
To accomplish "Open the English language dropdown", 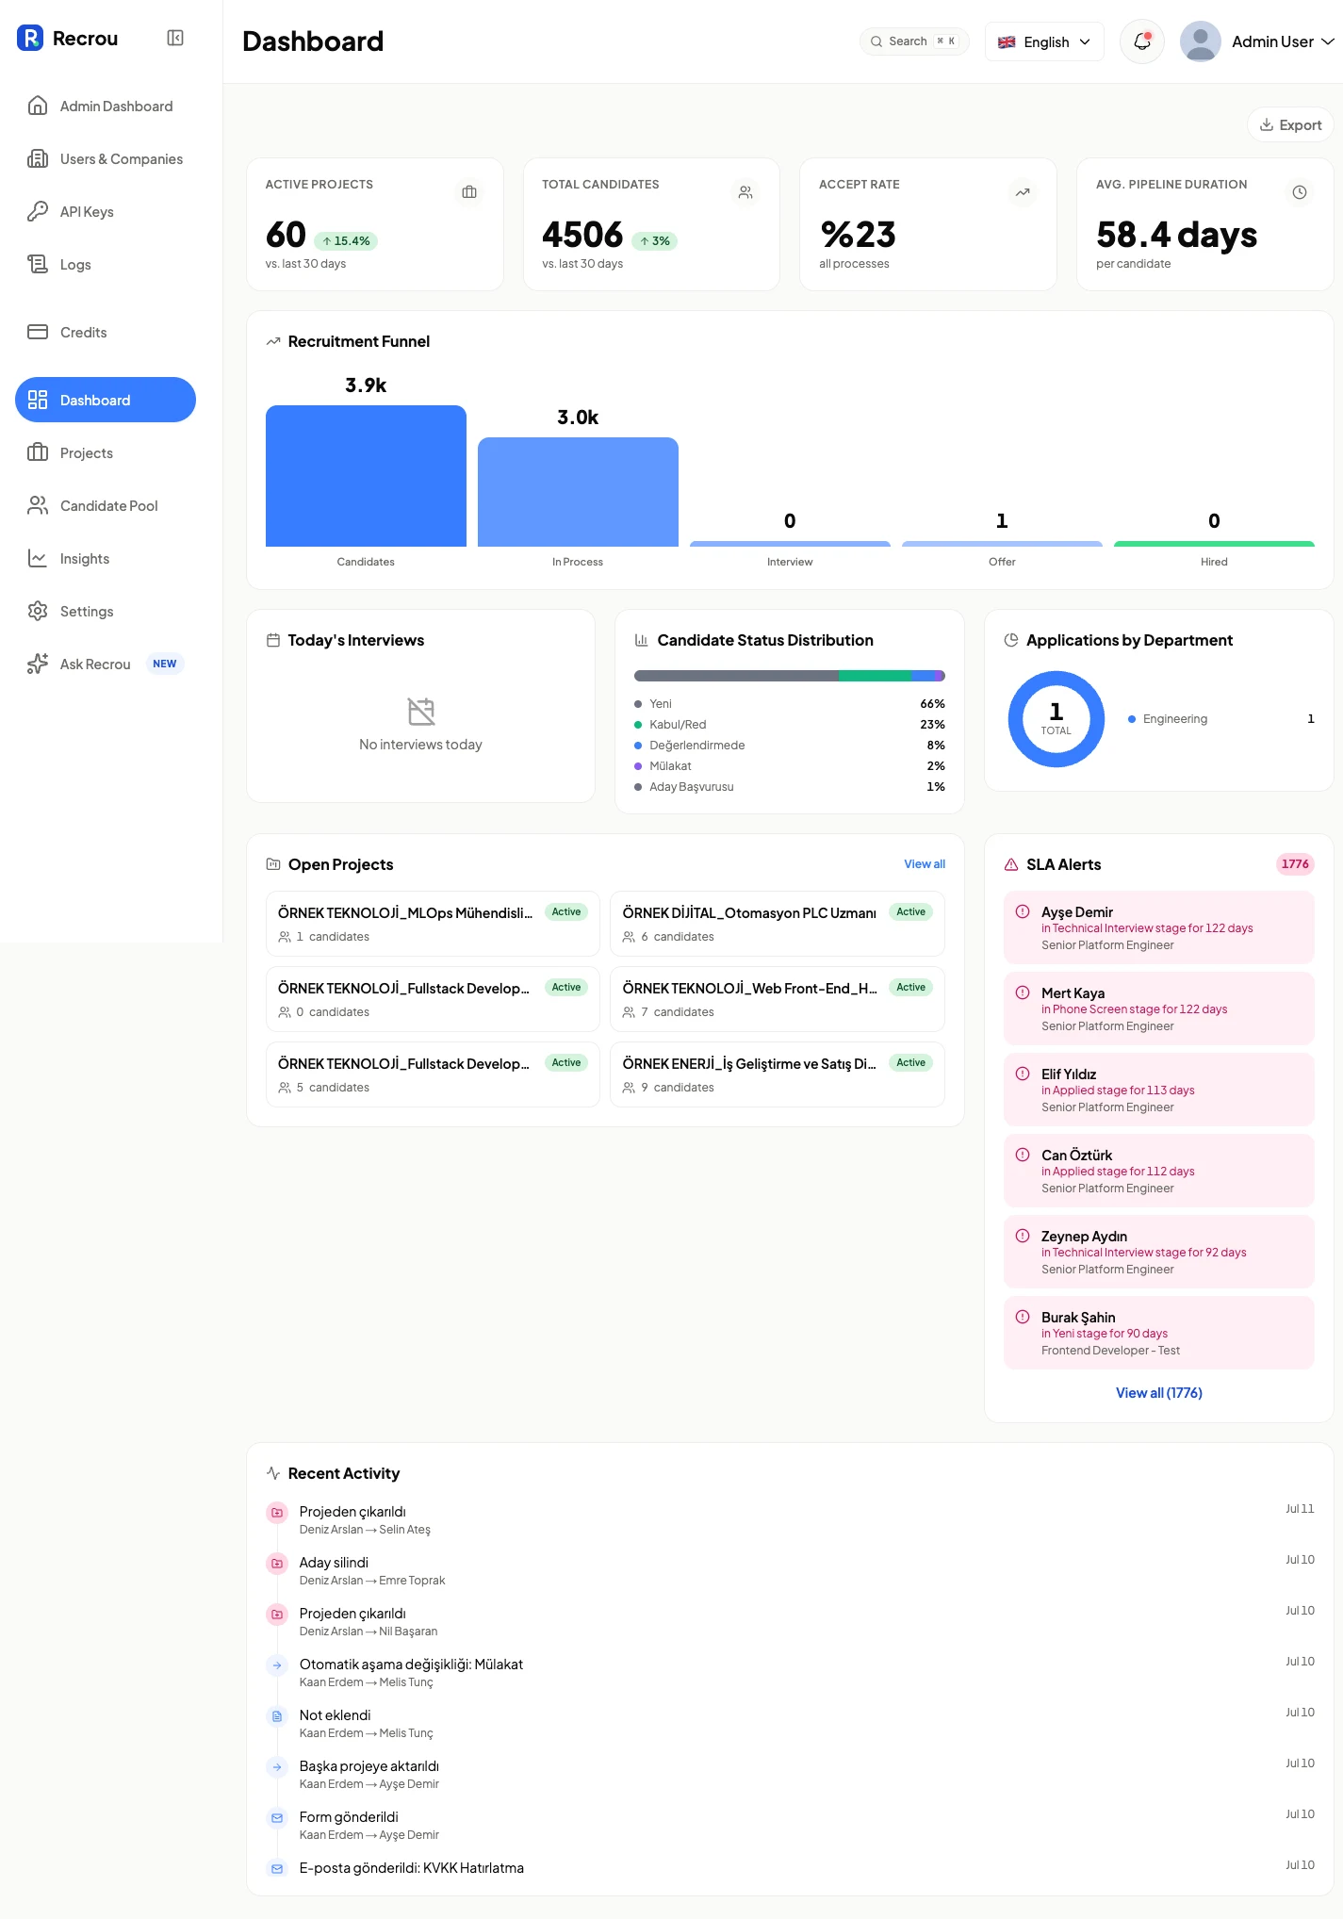I will [1044, 41].
